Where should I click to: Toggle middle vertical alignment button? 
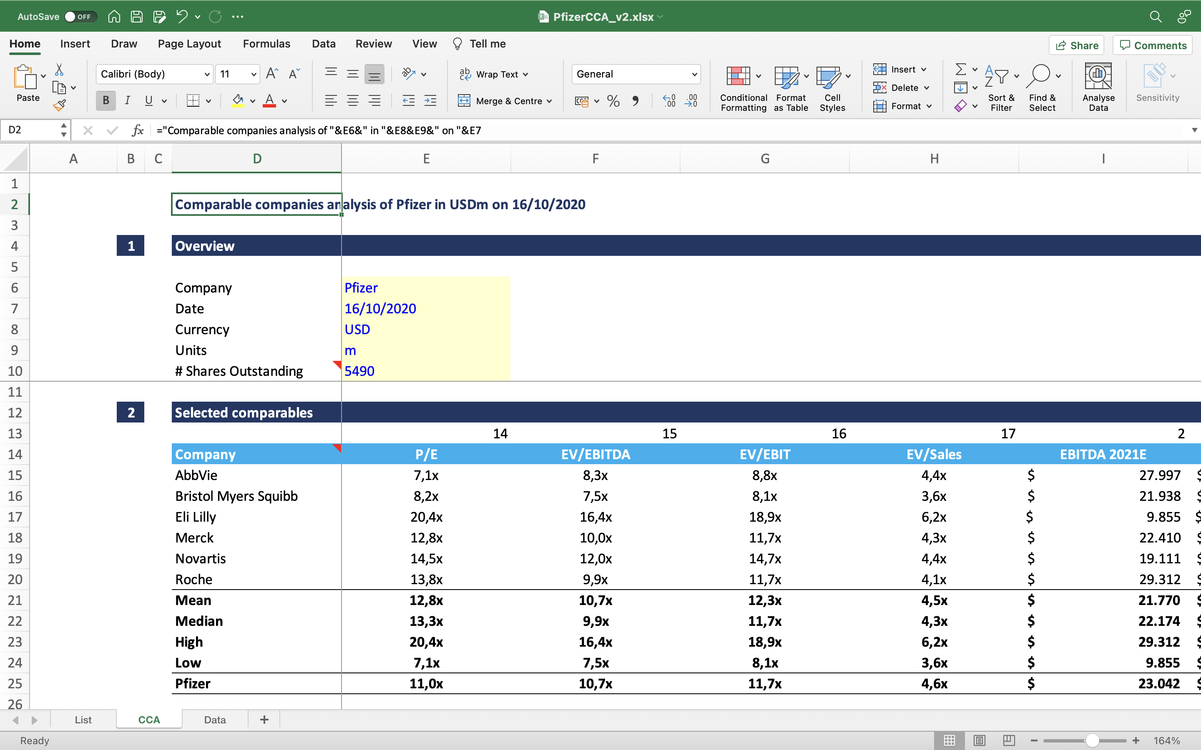[x=352, y=74]
